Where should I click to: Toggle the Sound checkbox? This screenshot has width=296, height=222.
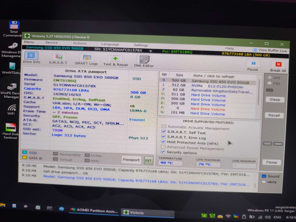[264, 176]
